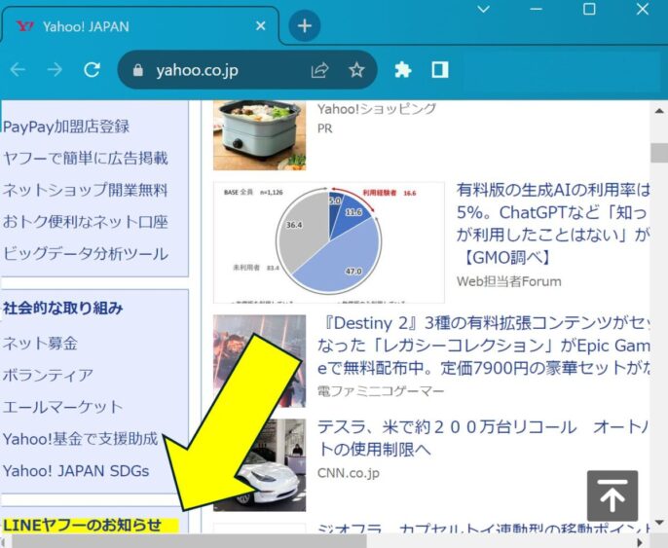Click the vertical scrollbar thumb
This screenshot has width=668, height=548.
(x=659, y=153)
